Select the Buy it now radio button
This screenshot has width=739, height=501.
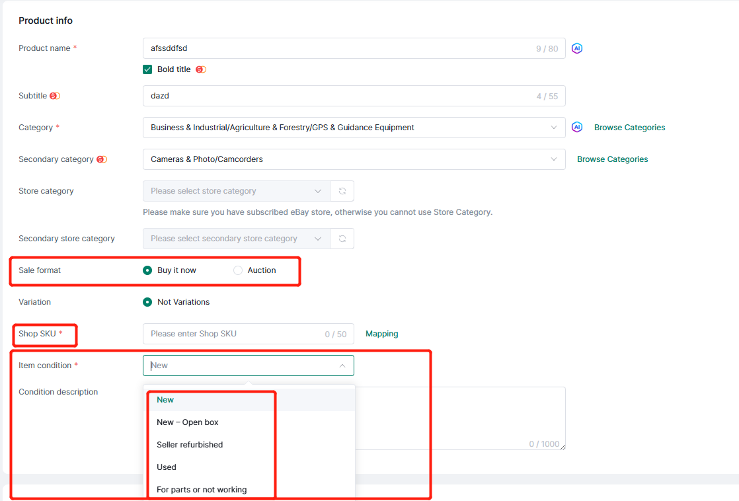147,270
